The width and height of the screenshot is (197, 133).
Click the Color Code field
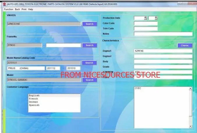click(x=146, y=23)
